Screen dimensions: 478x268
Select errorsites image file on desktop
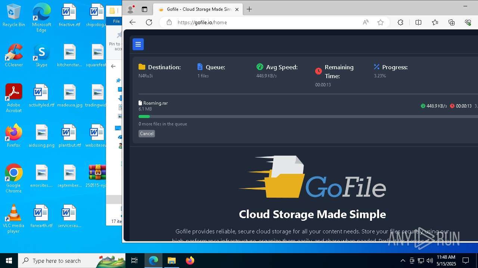click(x=41, y=176)
